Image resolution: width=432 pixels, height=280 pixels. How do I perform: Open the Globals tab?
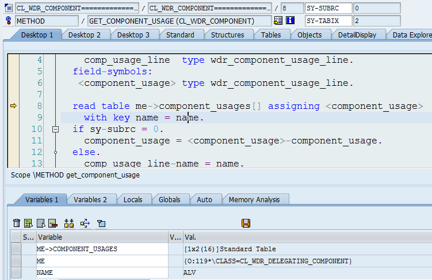pyautogui.click(x=169, y=200)
